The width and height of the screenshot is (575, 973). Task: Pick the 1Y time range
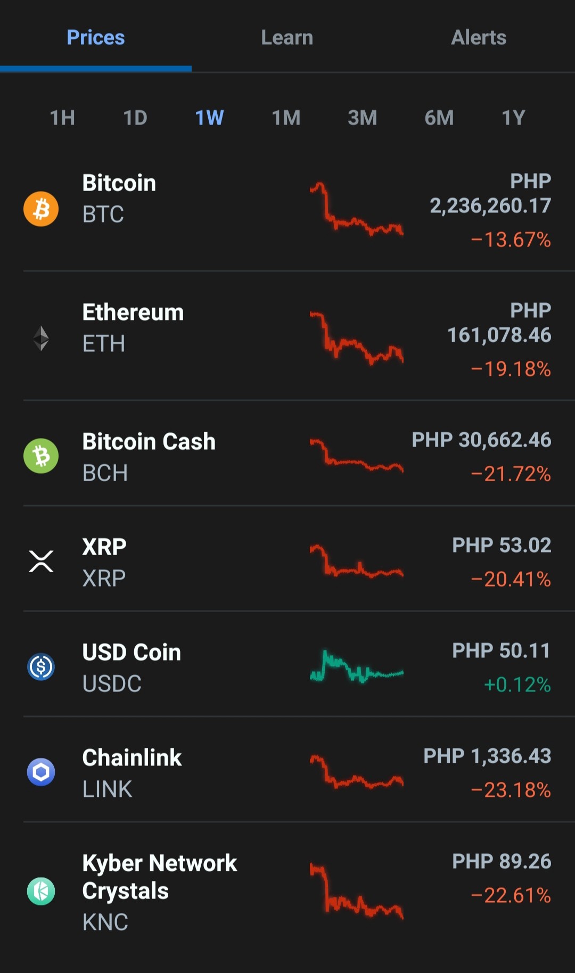(513, 118)
